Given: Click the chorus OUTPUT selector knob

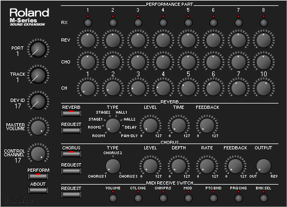Looking at the screenshot, I should point(263,166).
